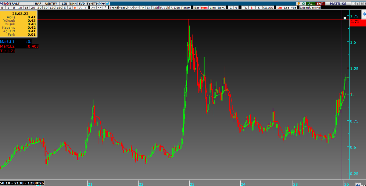Click the M logo icon at top left
Image resolution: width=366 pixels, height=186 pixels.
tap(2, 4)
